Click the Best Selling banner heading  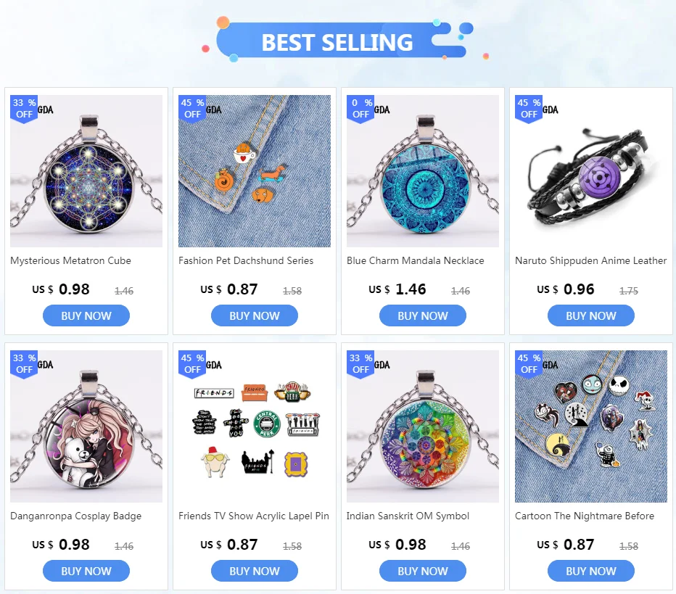coord(337,42)
